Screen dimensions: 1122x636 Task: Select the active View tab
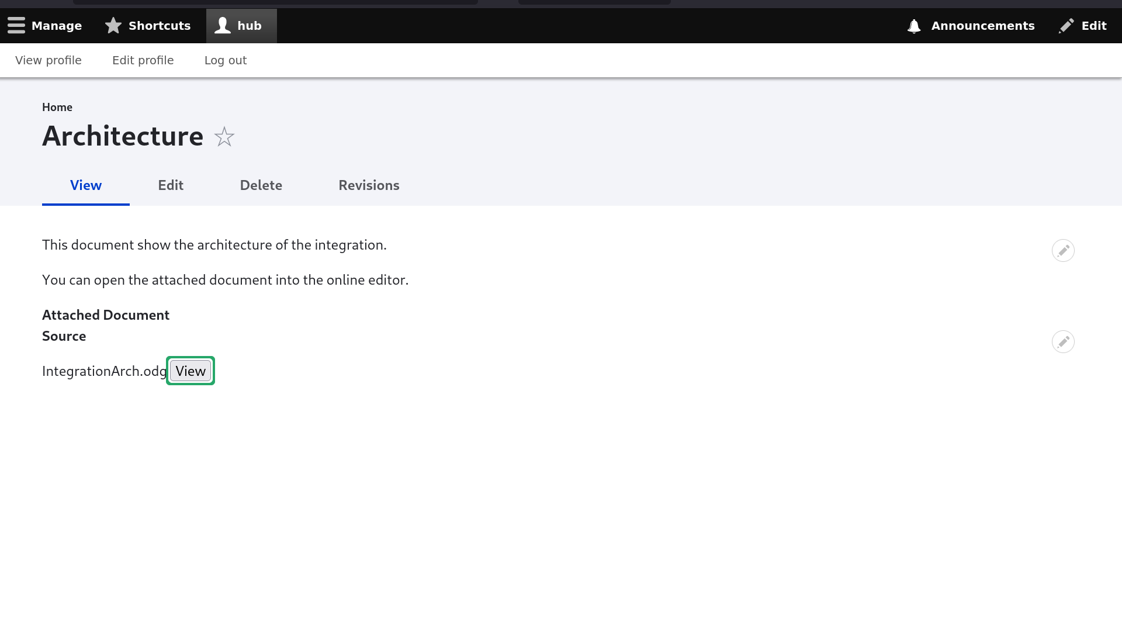coord(86,185)
